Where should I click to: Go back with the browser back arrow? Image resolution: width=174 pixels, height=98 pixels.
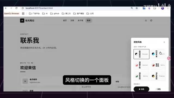(x=6, y=8)
